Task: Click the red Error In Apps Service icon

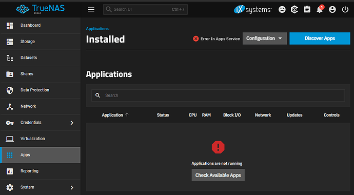Action: click(x=196, y=38)
